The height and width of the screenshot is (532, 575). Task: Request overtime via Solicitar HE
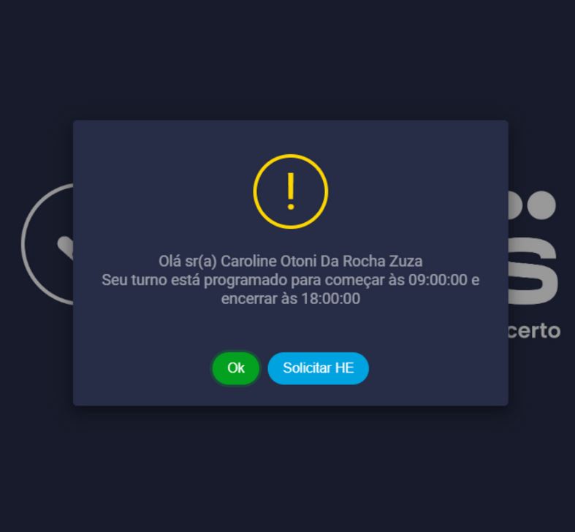[x=319, y=368]
